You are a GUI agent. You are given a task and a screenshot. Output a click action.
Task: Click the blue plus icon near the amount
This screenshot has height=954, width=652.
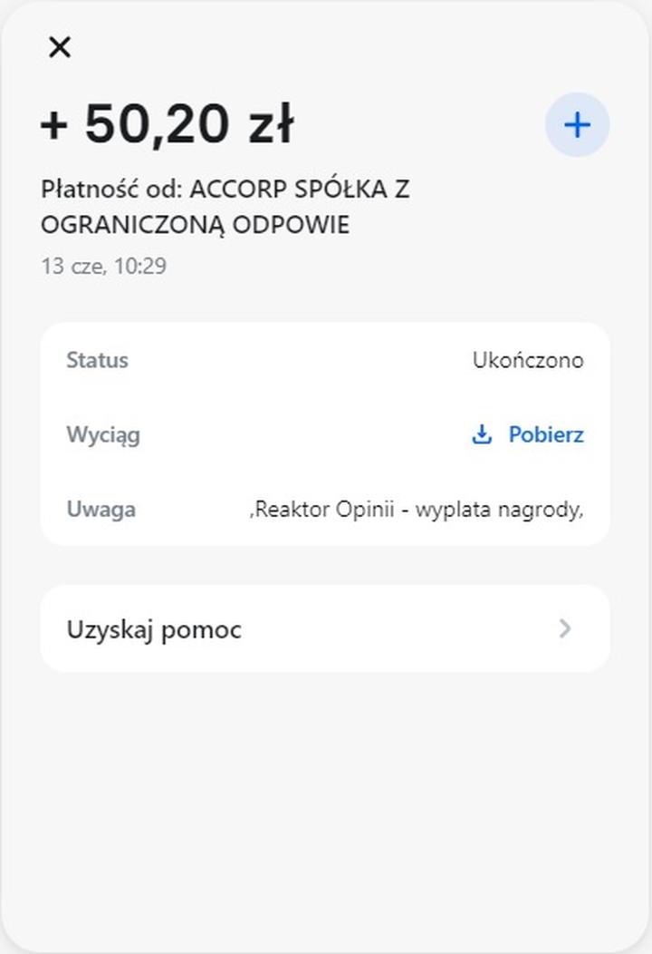pos(577,124)
